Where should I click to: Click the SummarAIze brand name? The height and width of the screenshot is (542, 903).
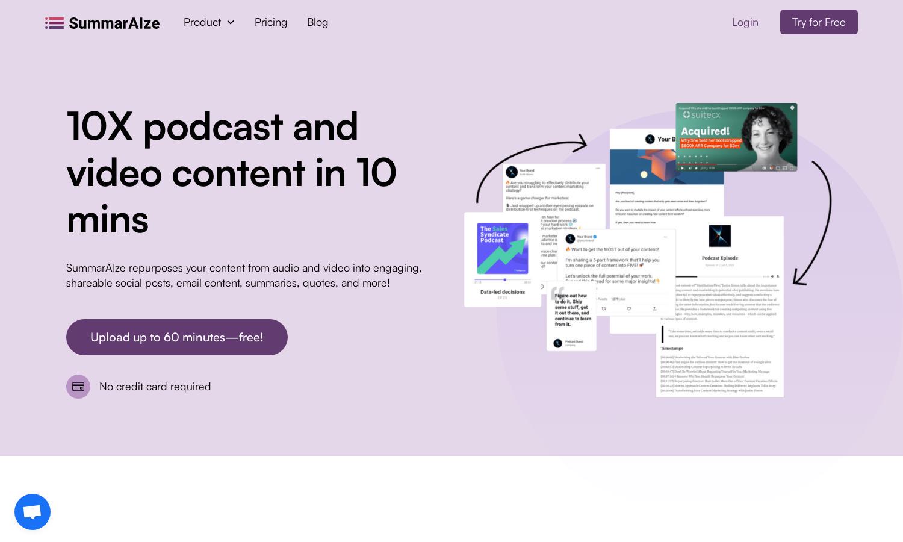(x=114, y=23)
